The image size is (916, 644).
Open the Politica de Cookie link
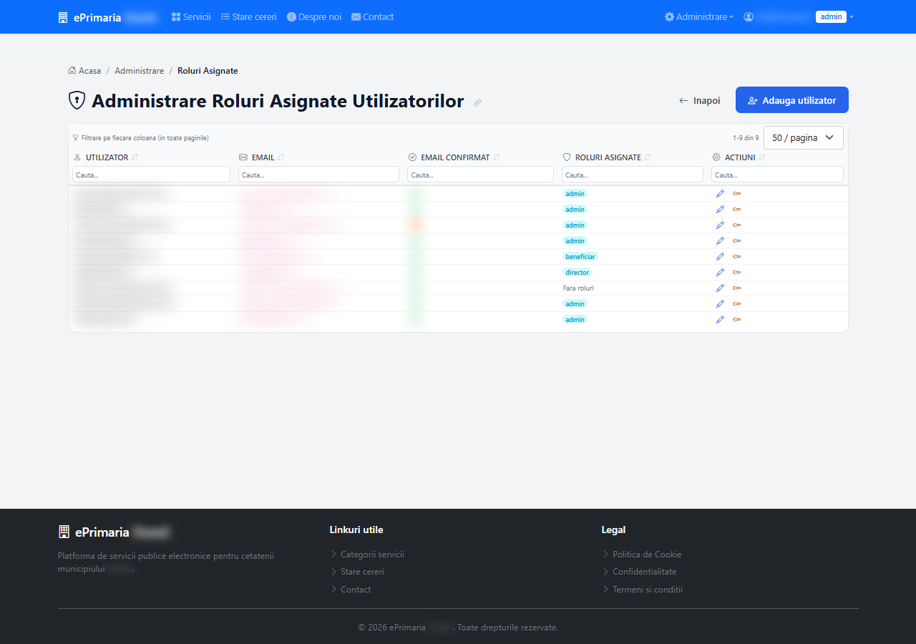click(647, 555)
